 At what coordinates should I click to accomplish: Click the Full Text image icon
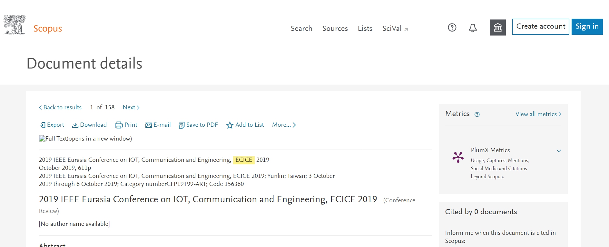(42, 139)
